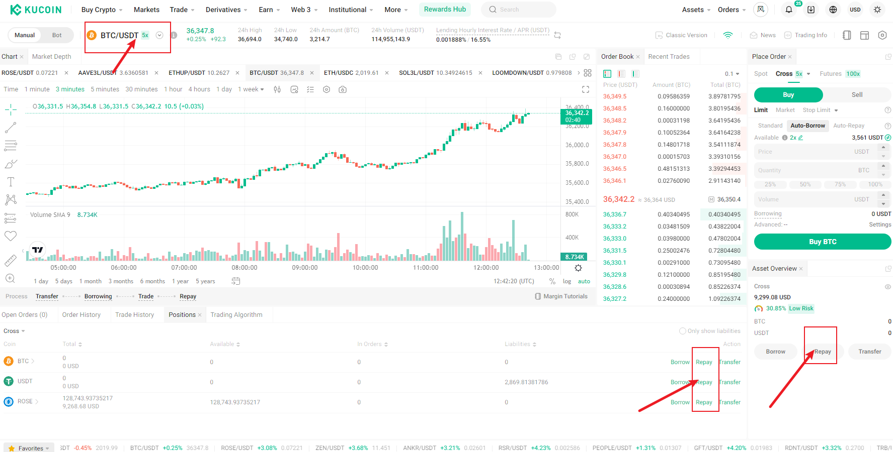
Task: Open the Order History tab
Action: [82, 315]
